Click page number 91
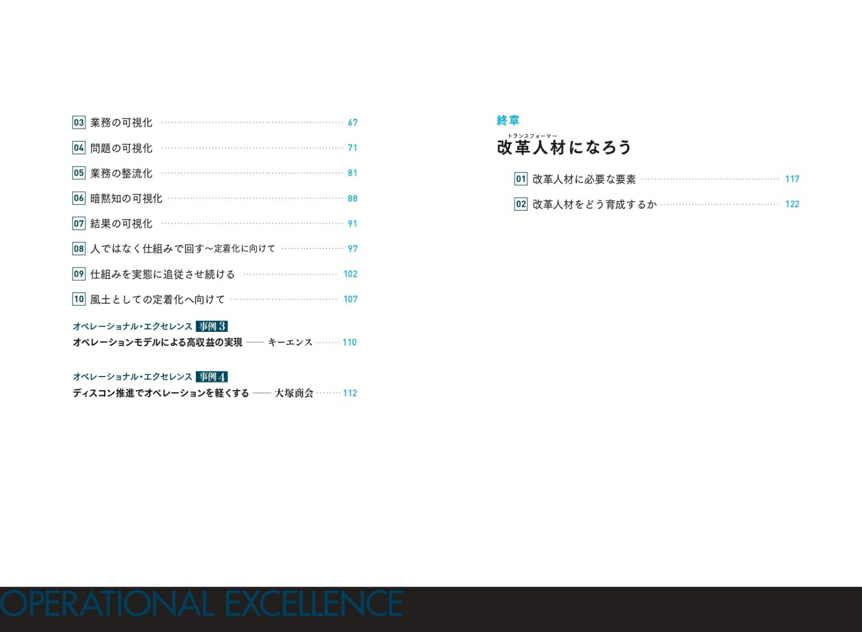 pos(353,224)
